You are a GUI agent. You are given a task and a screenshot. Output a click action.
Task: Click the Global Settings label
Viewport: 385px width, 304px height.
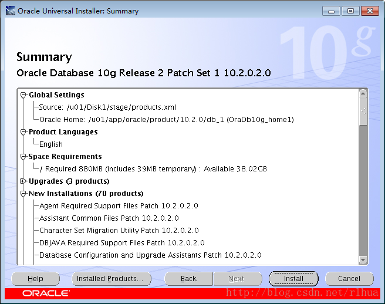[56, 95]
